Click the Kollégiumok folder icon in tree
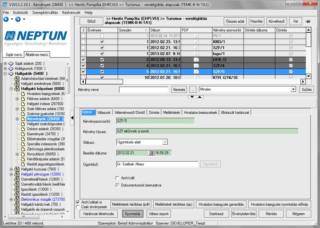Screen dimensions: 320x228 point(11,69)
